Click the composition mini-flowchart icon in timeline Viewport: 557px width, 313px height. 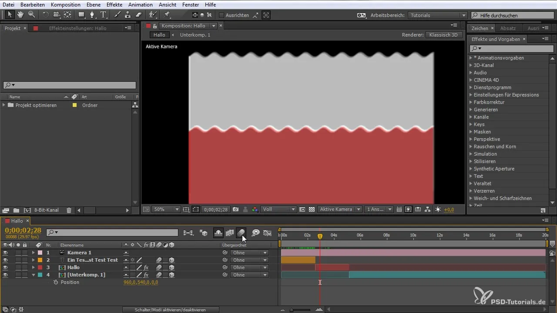[188, 233]
